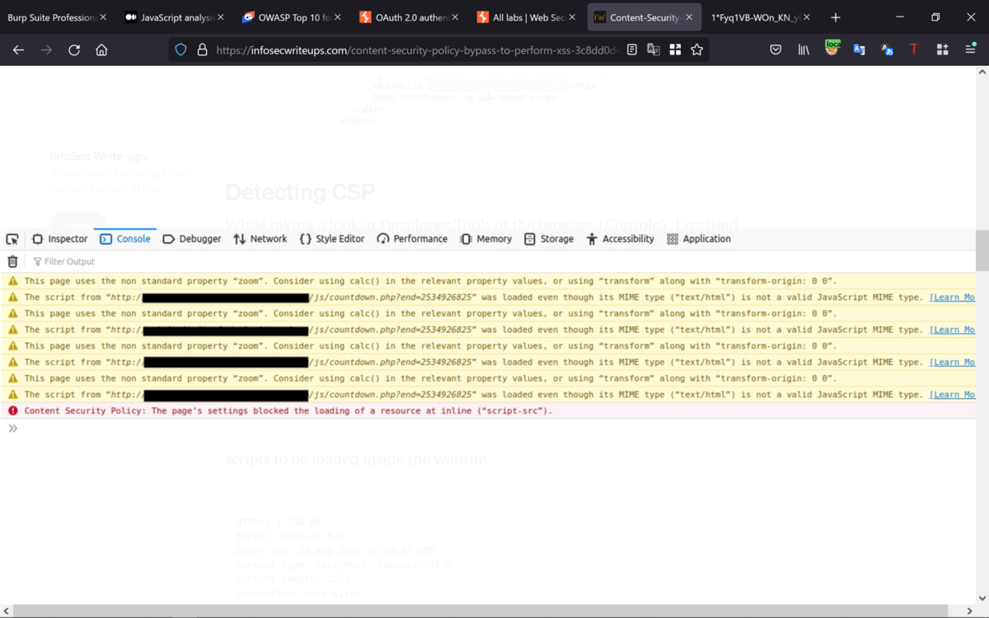Focus the Filter Output field
Image resolution: width=989 pixels, height=618 pixels.
click(x=501, y=261)
